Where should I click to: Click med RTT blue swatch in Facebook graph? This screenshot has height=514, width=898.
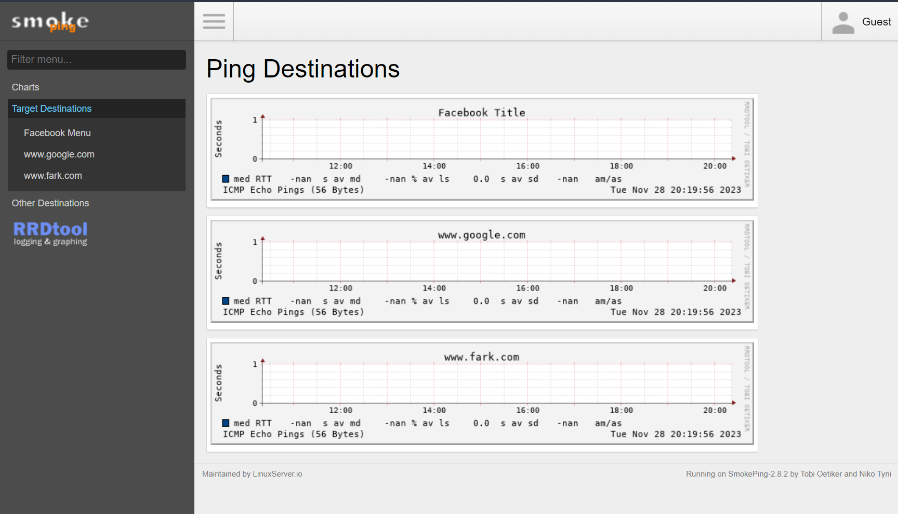click(x=226, y=179)
